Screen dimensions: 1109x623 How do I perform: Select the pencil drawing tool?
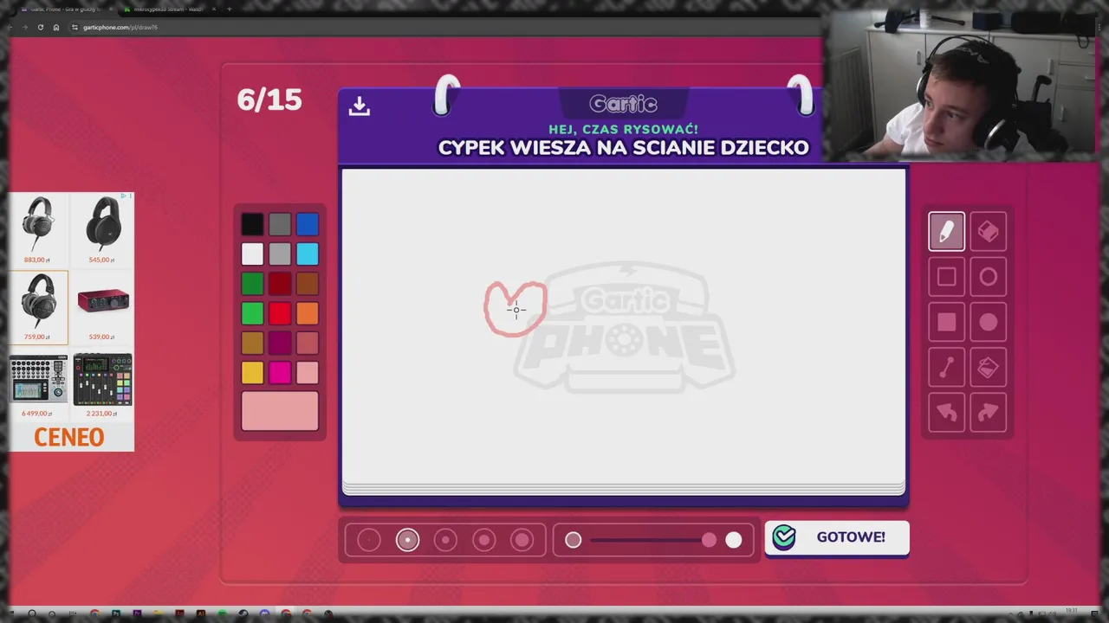946,231
